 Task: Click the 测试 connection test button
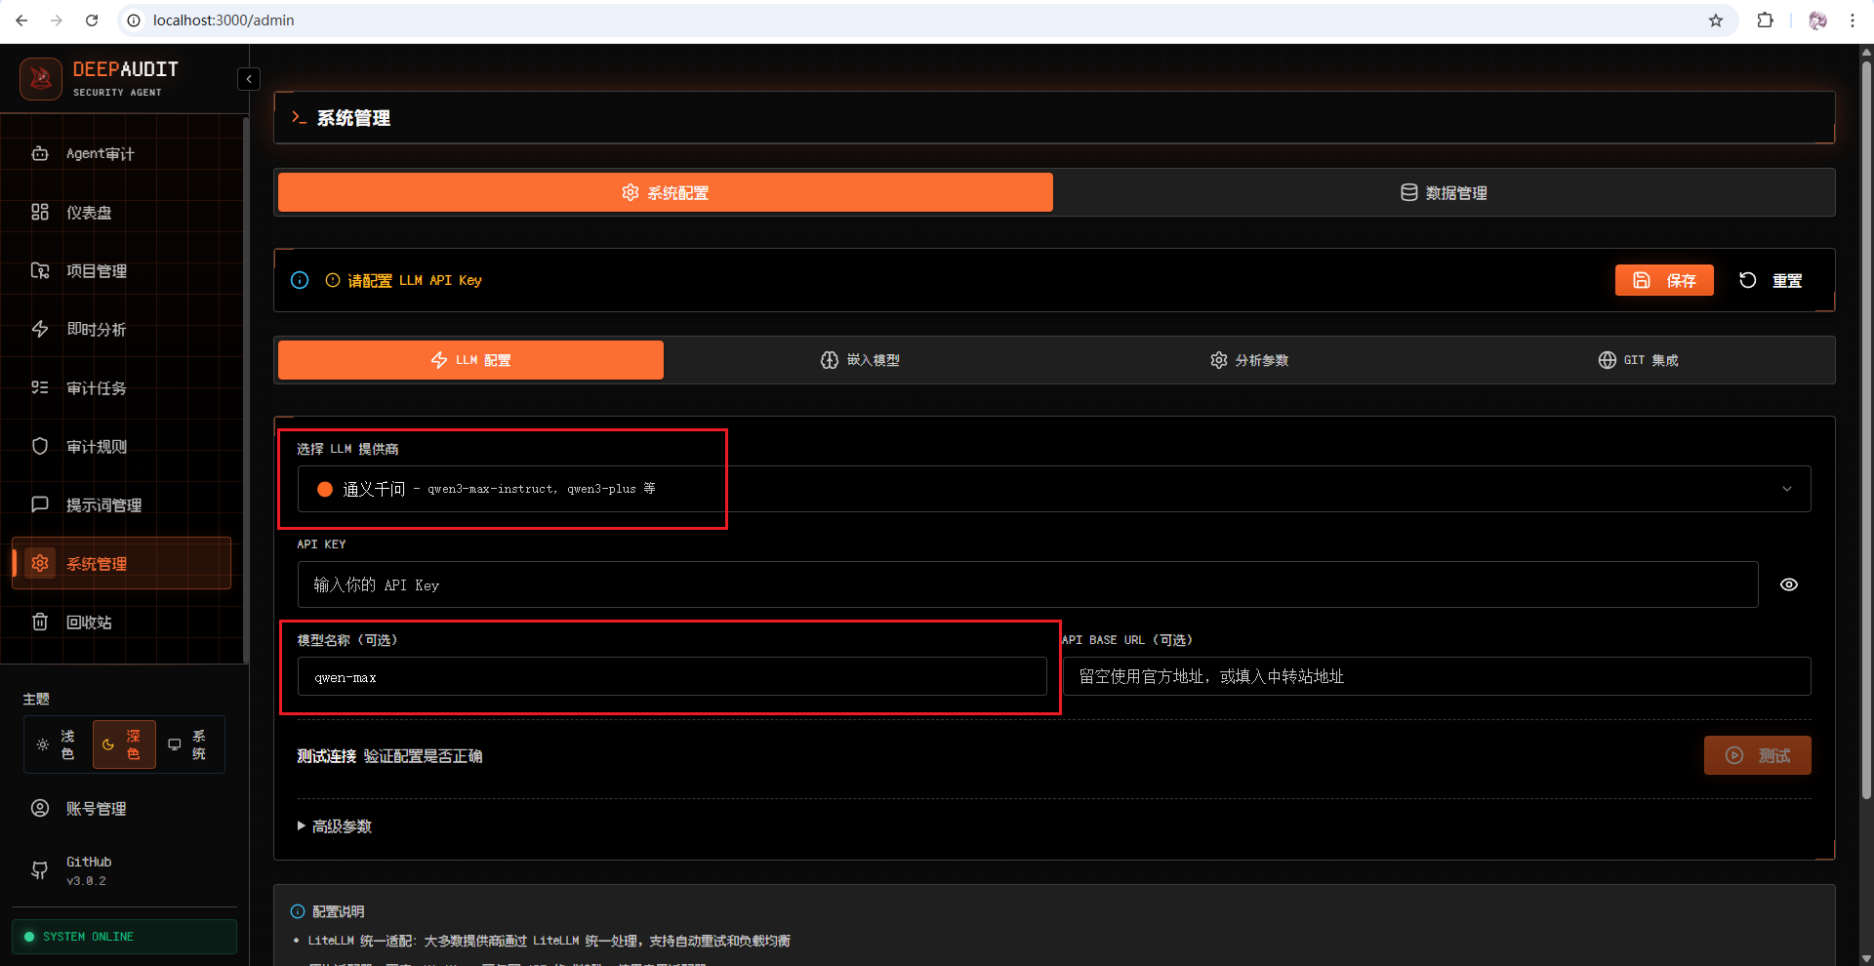point(1757,755)
